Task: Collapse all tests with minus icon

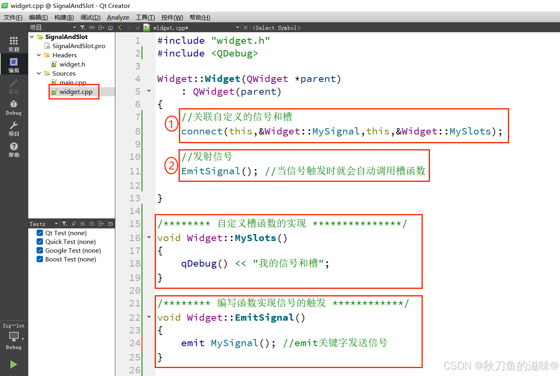Action: click(x=92, y=224)
